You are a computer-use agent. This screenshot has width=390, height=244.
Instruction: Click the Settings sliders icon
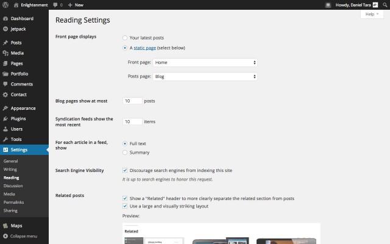pos(5,149)
